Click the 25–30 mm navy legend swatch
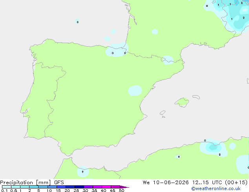249x192 pixels. click(79, 187)
